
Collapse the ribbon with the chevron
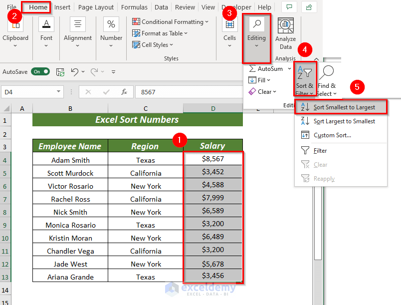(x=316, y=59)
